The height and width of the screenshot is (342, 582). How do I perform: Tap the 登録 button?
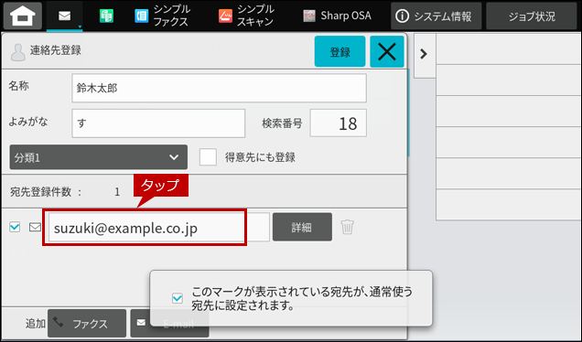[x=339, y=51]
